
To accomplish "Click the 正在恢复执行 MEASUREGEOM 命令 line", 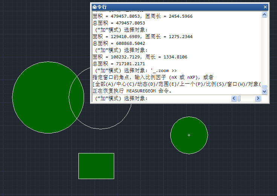I will [x=132, y=91].
